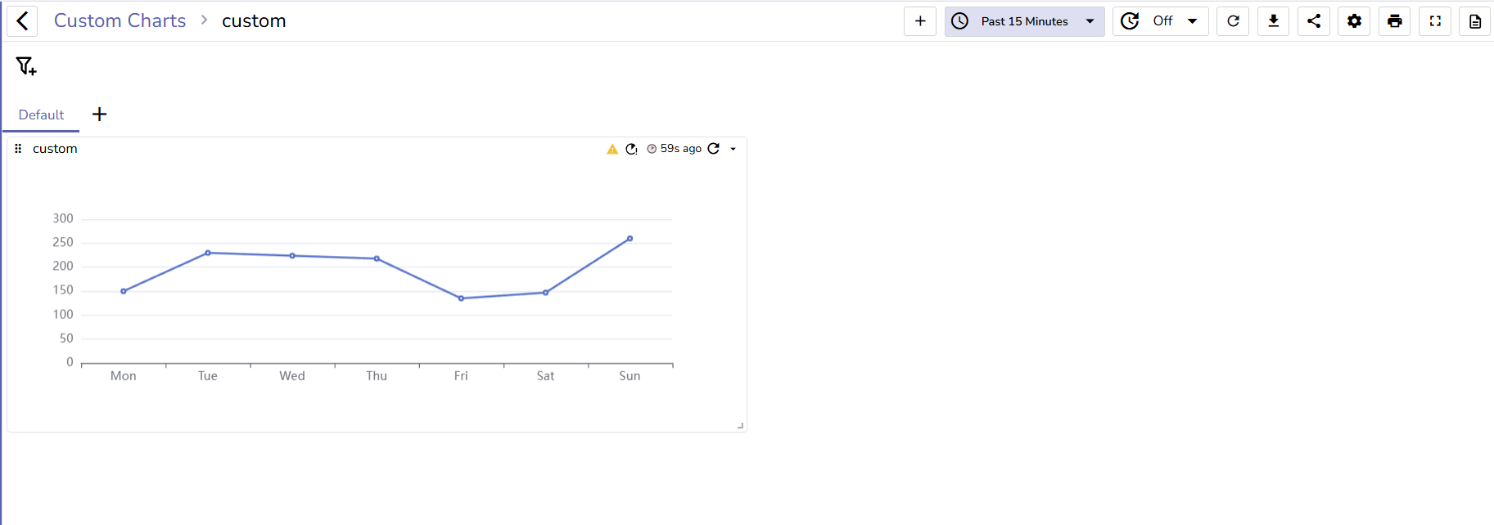Click the Fri data point on chart
Screen dimensions: 1494x525
(461, 298)
